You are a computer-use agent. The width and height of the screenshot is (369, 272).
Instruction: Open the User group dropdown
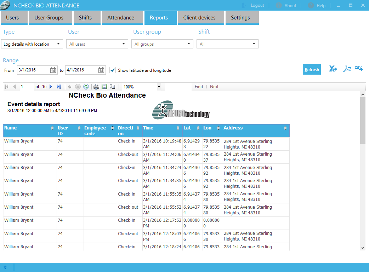tap(163, 44)
